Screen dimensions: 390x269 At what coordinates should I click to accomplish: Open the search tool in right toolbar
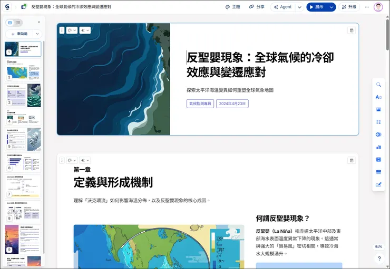378,85
